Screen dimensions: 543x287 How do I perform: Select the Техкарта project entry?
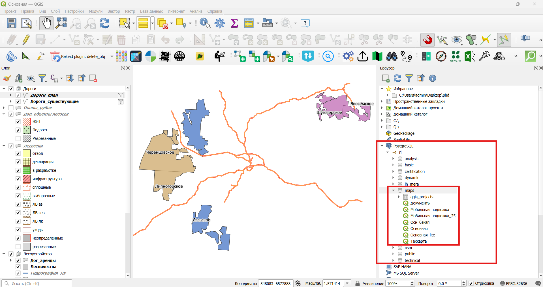point(418,241)
